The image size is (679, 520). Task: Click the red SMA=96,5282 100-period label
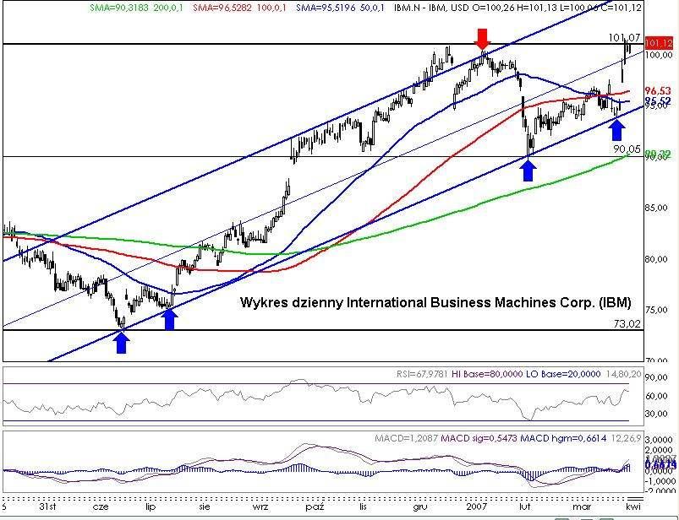[239, 8]
